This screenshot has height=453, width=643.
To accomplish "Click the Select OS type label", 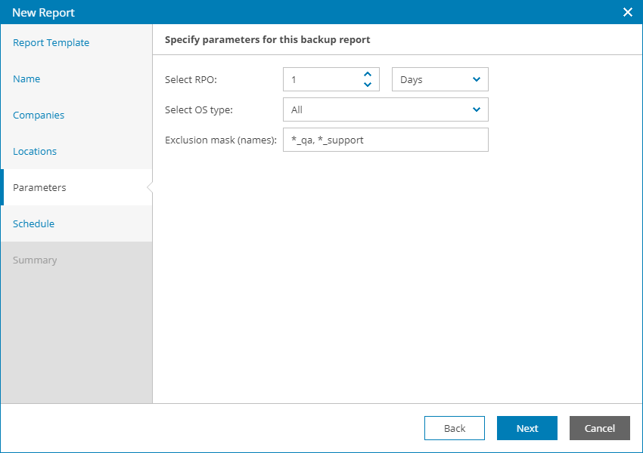I will (x=199, y=109).
